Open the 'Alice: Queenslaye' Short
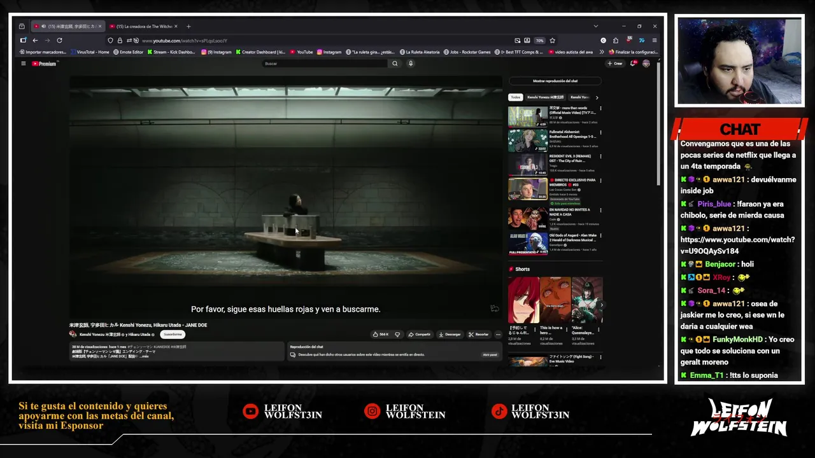 pos(587,300)
